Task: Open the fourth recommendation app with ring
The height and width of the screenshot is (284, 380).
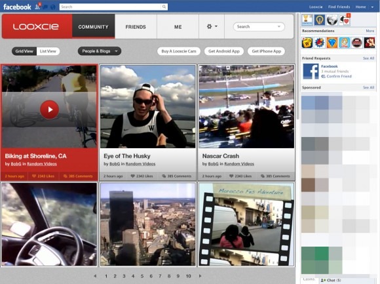Action: pyautogui.click(x=345, y=43)
